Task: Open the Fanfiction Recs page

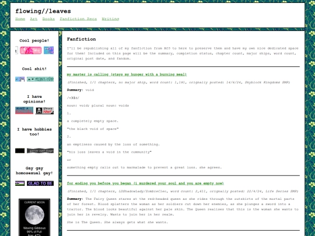Action: click(78, 19)
